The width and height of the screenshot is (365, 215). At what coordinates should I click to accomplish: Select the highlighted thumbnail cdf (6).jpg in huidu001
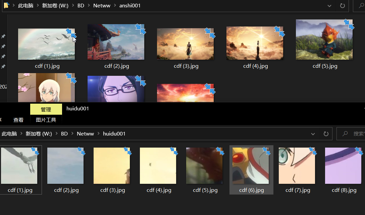[251, 166]
